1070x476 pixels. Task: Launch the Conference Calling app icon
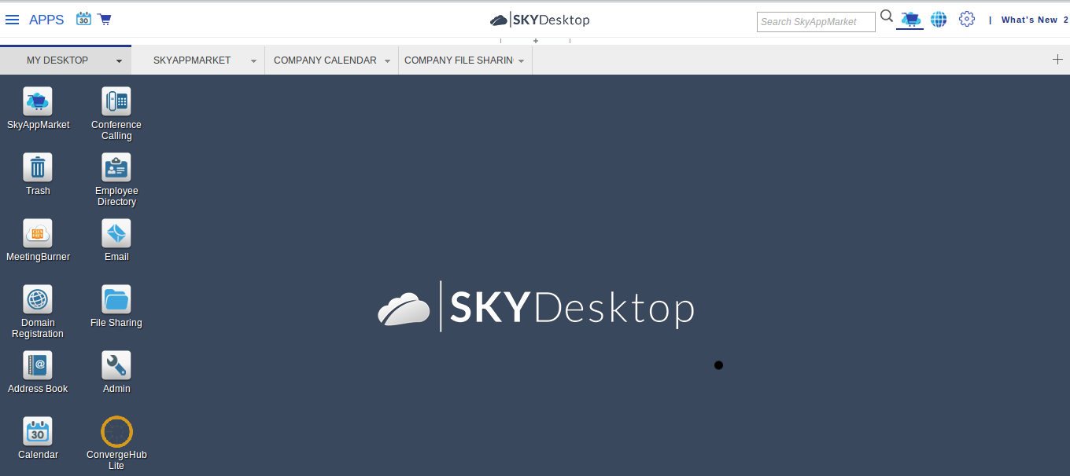(x=116, y=101)
